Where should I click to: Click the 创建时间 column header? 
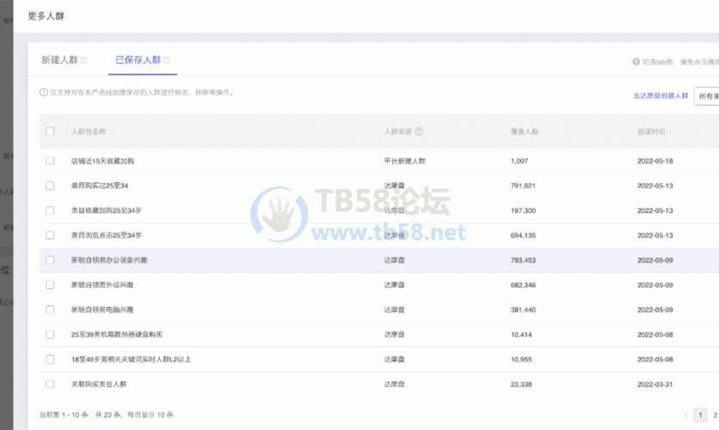pyautogui.click(x=651, y=132)
